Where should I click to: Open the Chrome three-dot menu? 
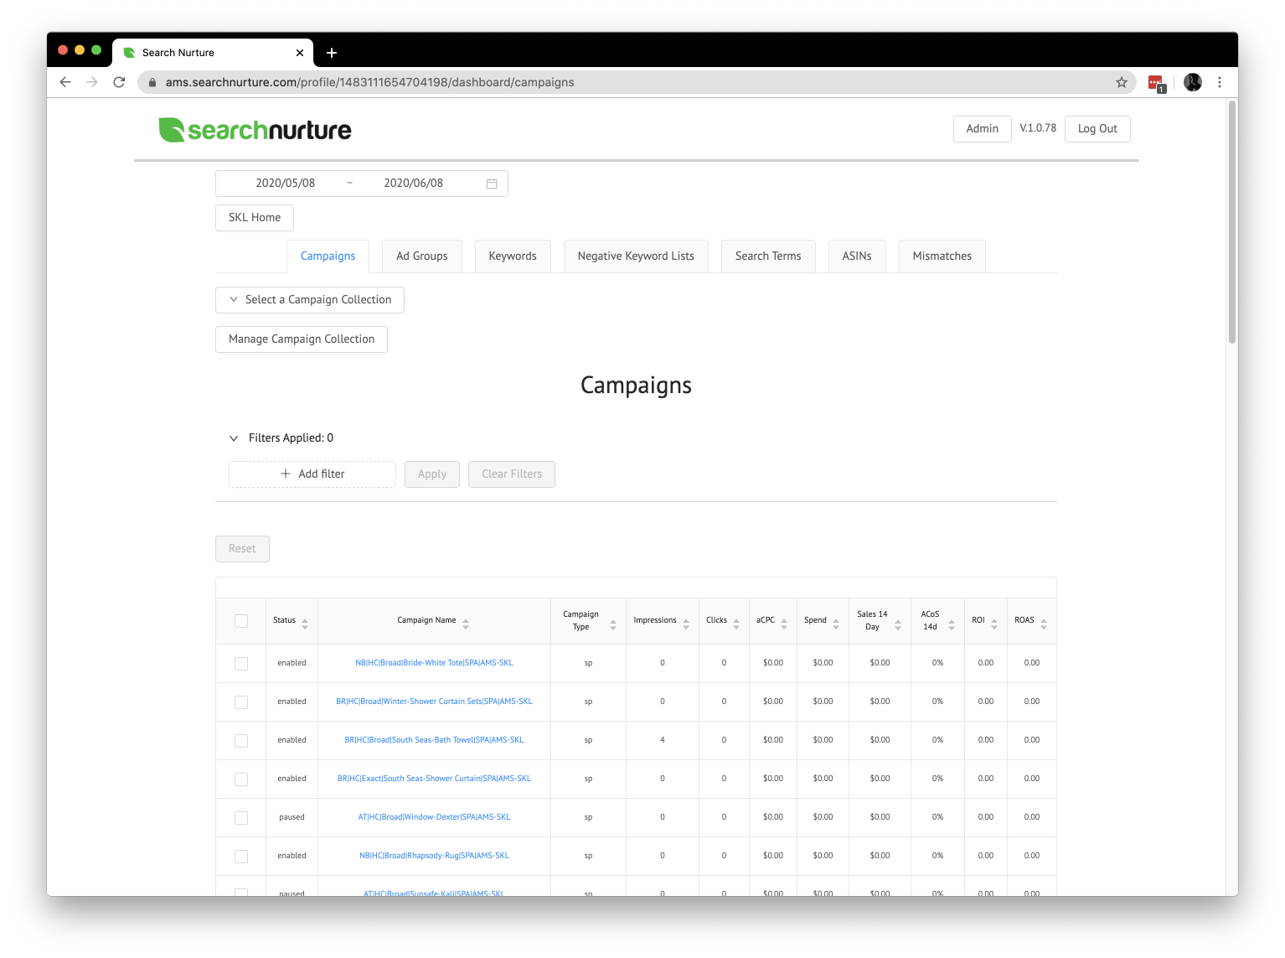point(1220,82)
